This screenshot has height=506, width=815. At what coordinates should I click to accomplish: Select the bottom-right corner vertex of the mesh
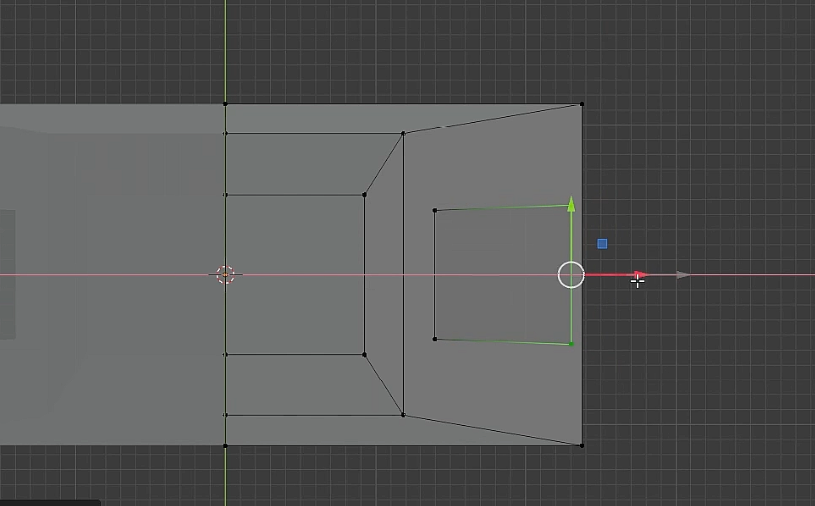[582, 445]
